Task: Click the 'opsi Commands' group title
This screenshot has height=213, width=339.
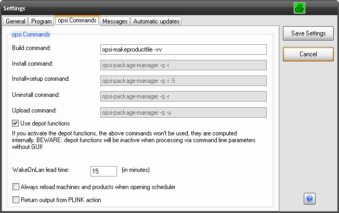Action: [31, 34]
